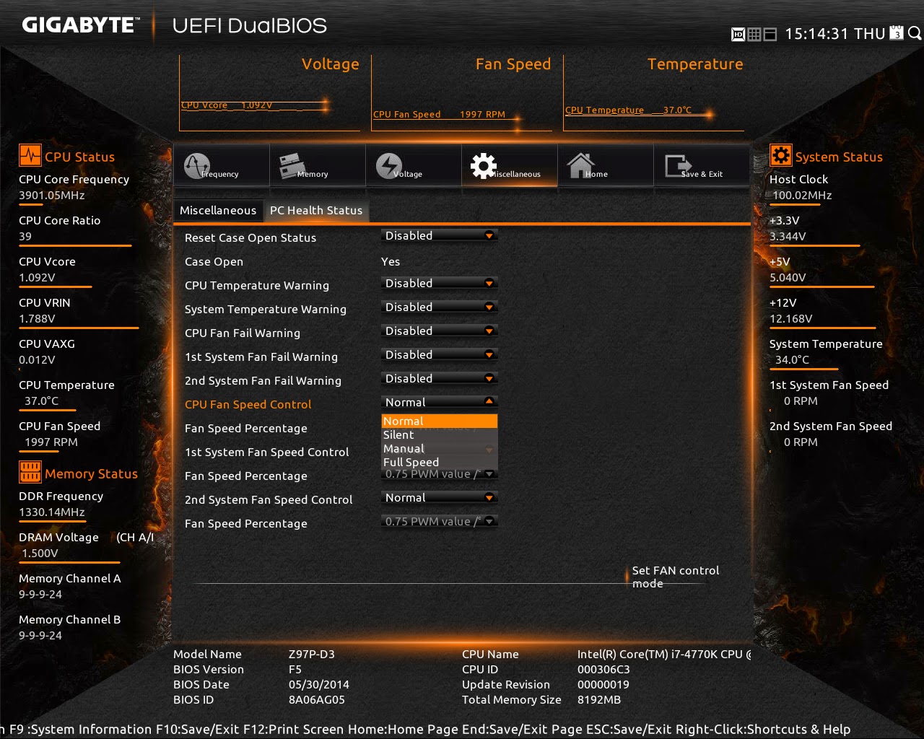
Task: Open 1st System Fan Fail Warning dropdown
Action: 439,355
